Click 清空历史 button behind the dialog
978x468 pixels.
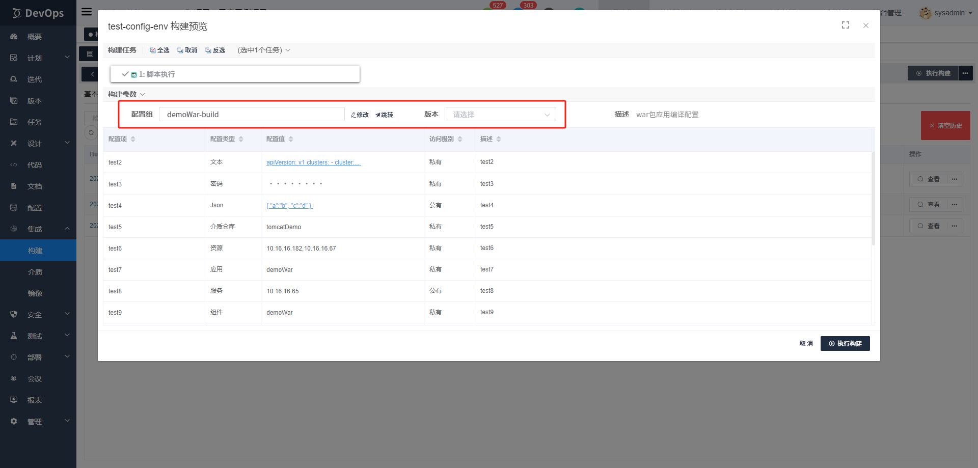pos(945,126)
